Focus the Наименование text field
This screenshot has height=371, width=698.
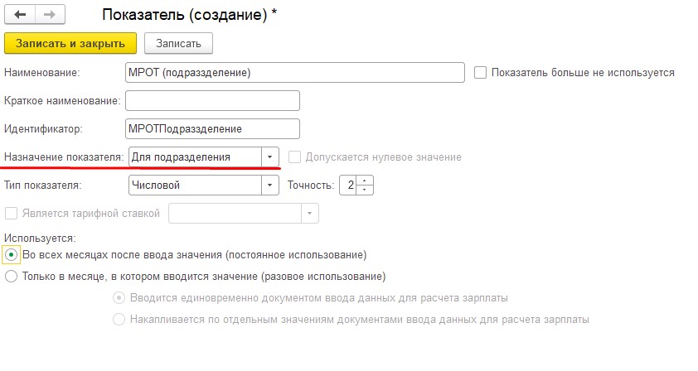[294, 73]
